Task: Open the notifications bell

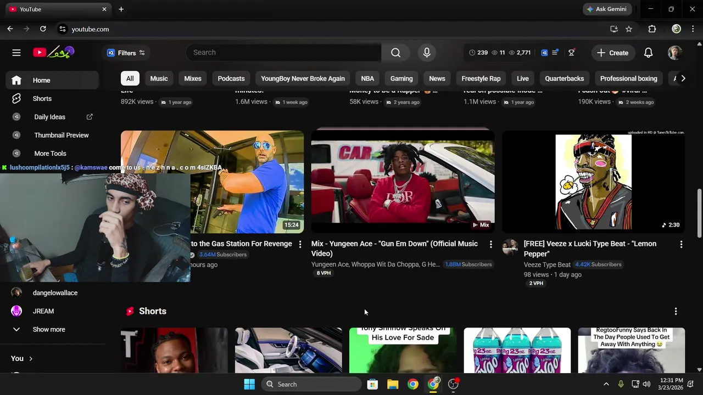Action: tap(648, 53)
